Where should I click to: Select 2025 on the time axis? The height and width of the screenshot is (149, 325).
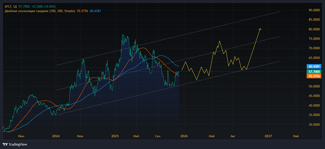[x=116, y=136]
